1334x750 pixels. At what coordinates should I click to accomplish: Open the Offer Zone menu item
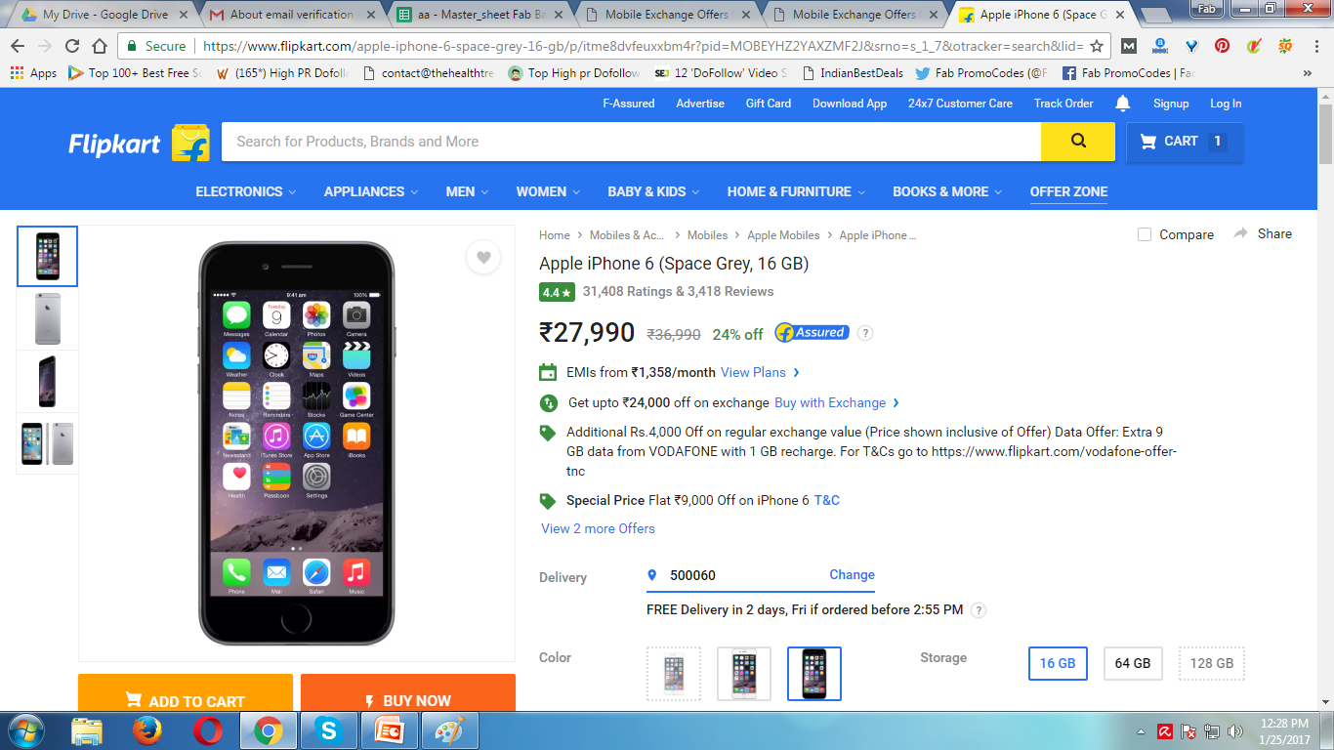(1068, 191)
